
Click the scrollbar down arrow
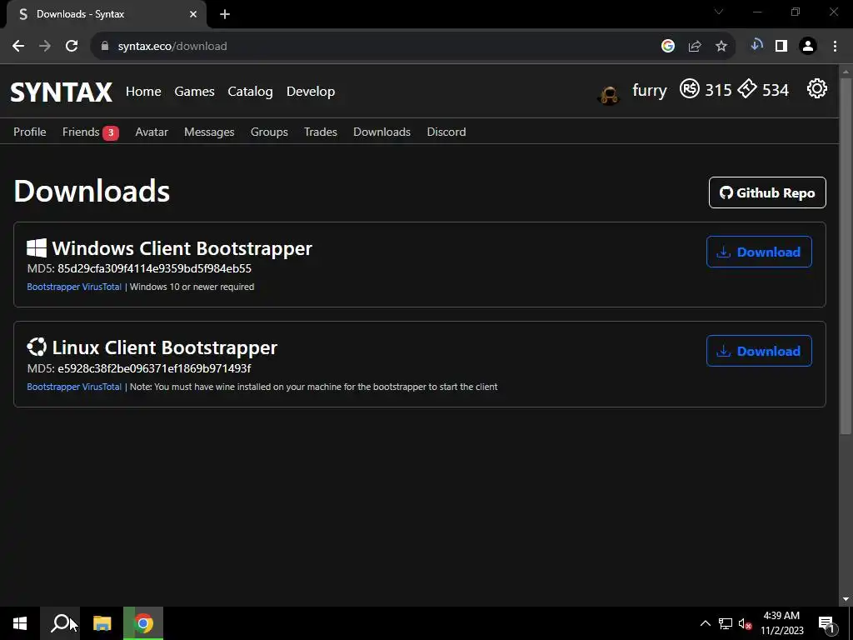pyautogui.click(x=846, y=600)
